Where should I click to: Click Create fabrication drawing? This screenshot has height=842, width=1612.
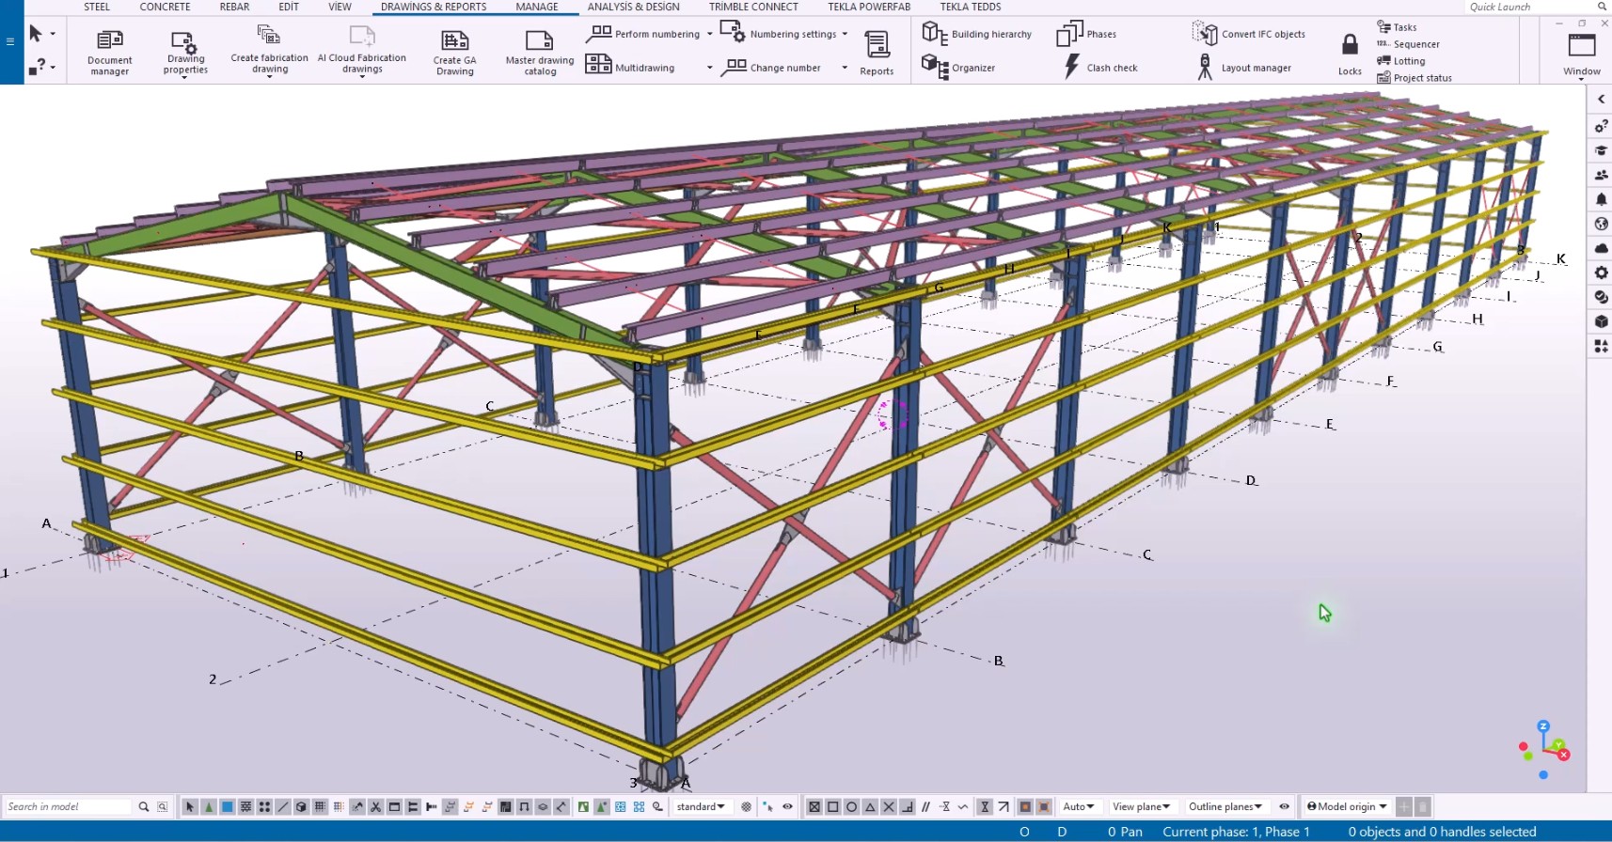[269, 52]
